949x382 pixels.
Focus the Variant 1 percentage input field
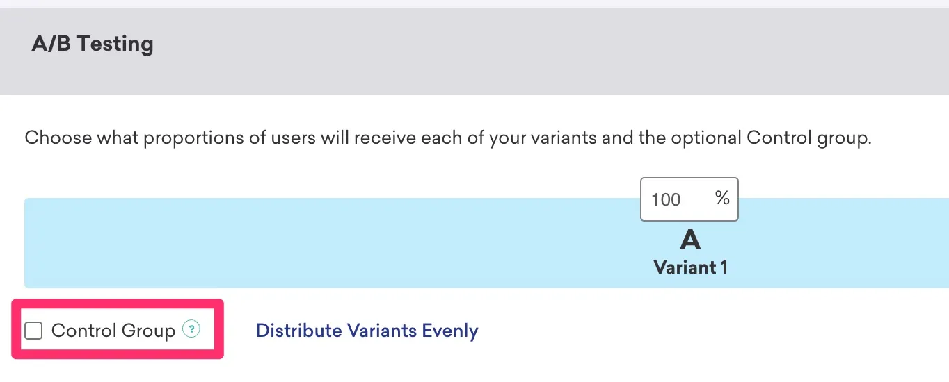[689, 199]
